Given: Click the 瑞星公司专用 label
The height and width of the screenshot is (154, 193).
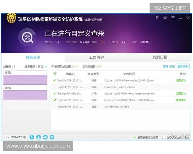Looking at the screenshot, I should (93, 20).
